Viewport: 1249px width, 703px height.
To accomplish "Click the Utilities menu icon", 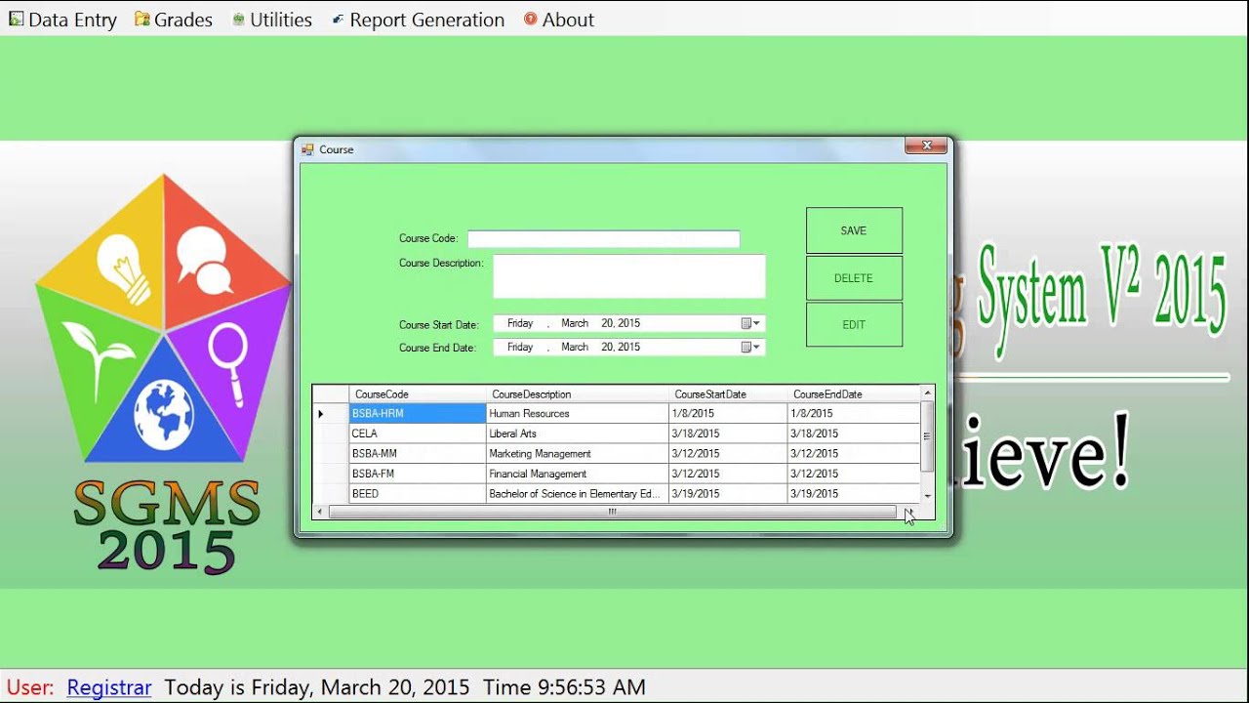I will pos(238,20).
